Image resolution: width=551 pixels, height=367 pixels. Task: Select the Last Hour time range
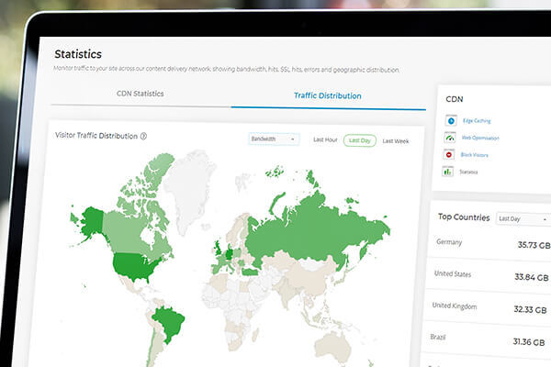coord(325,139)
